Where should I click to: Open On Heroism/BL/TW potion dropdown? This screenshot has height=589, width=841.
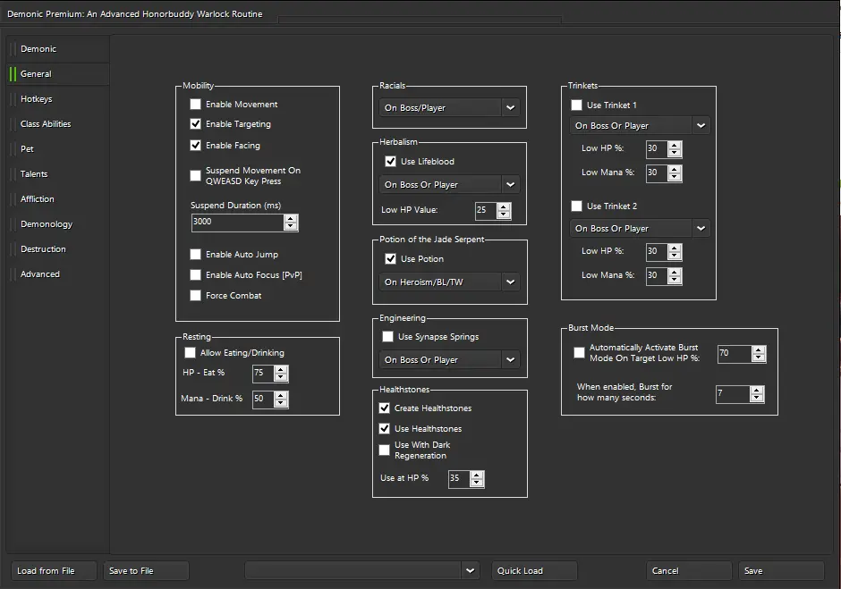pyautogui.click(x=449, y=282)
